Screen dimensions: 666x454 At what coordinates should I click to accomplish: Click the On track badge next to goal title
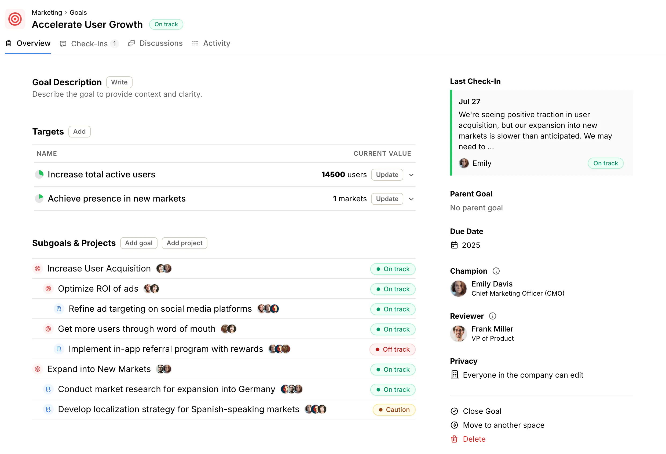click(166, 24)
